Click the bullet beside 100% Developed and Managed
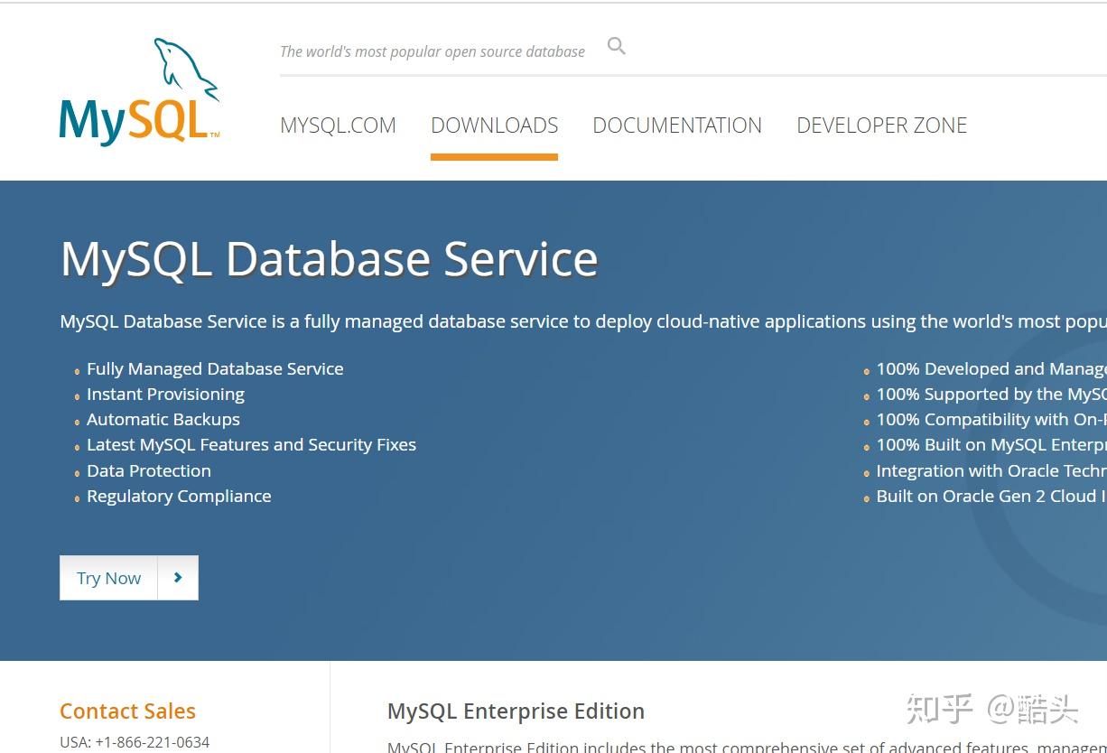The image size is (1107, 753). coord(866,371)
